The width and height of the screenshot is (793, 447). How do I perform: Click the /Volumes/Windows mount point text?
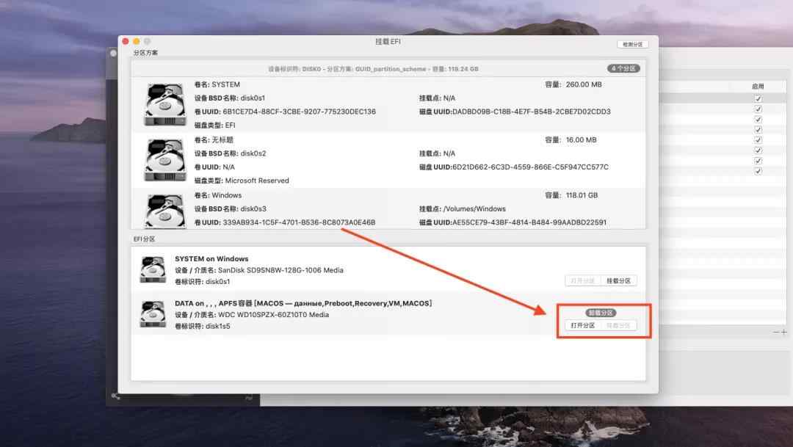(474, 209)
